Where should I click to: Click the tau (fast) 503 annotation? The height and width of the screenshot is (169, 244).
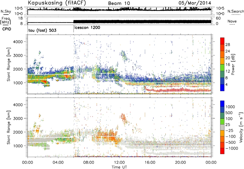tap(42, 30)
